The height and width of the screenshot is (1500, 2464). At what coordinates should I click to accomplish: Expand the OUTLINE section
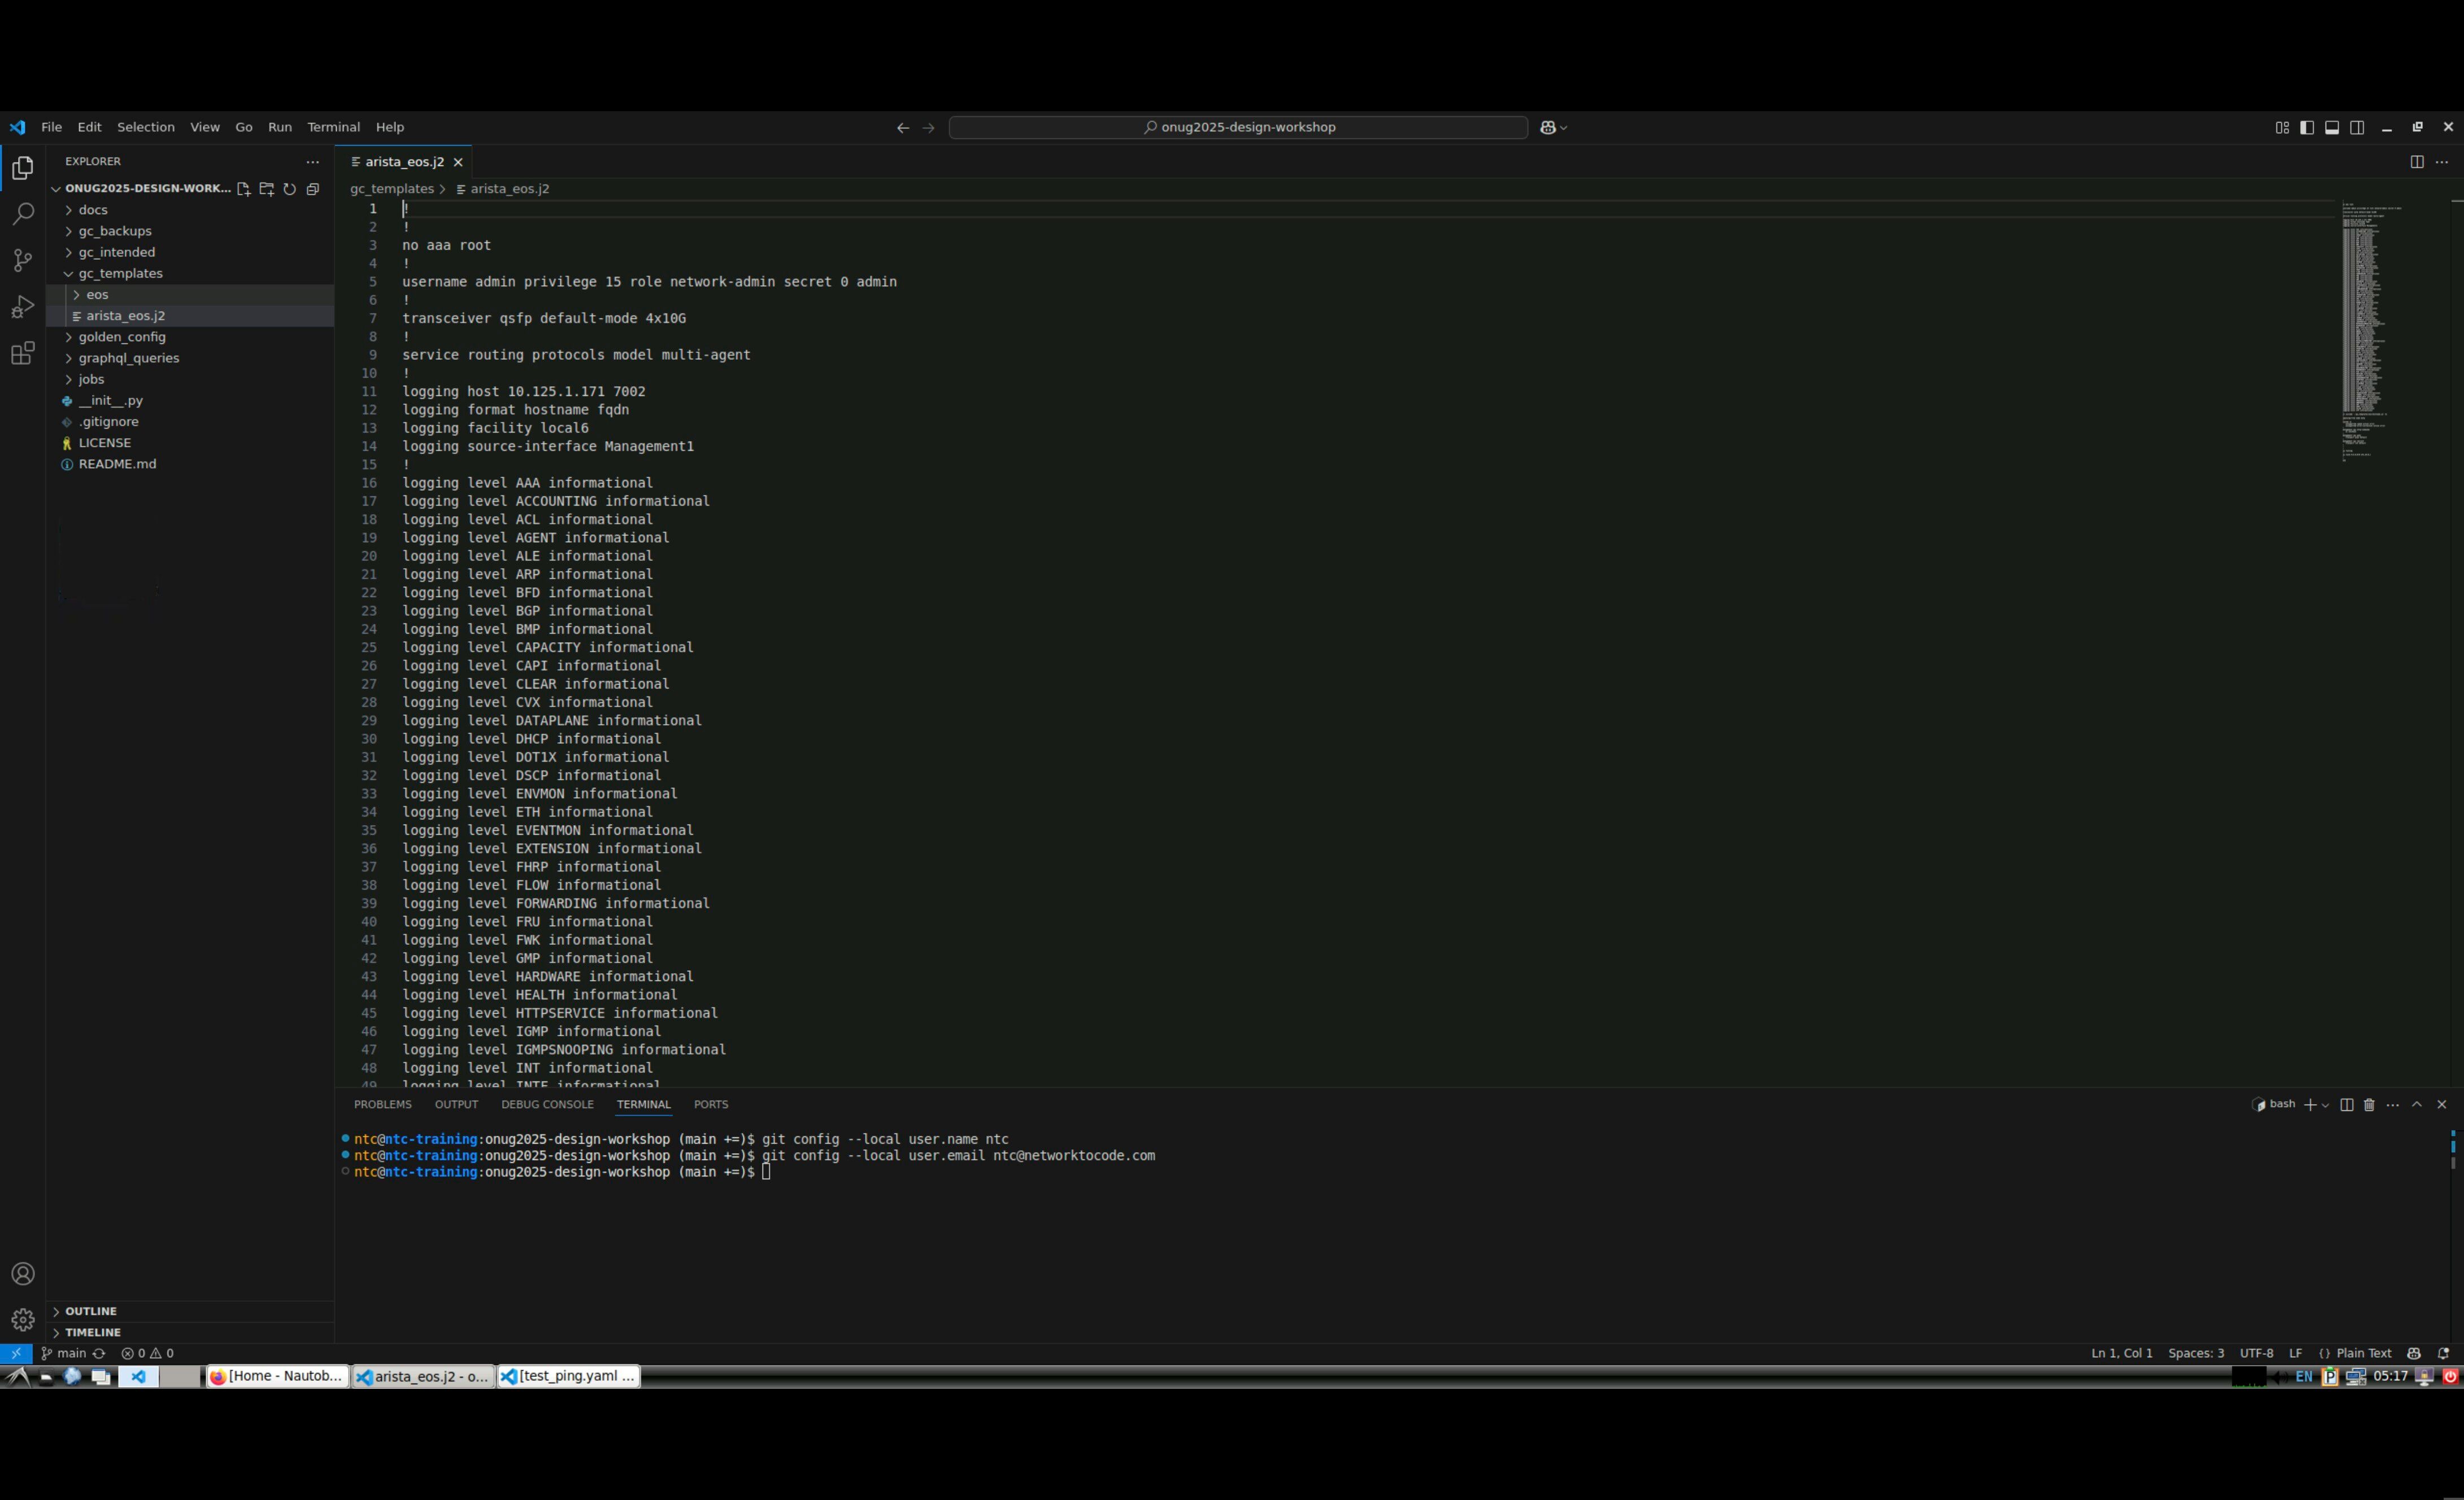(91, 1311)
